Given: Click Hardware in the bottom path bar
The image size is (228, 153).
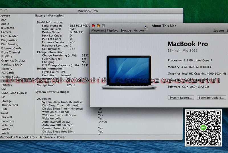Looking at the screenshot, I should click(x=46, y=137).
